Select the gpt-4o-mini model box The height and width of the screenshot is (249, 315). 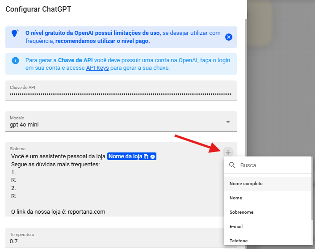click(x=112, y=124)
